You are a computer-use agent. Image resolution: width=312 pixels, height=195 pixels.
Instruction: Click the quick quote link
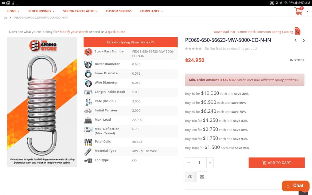(x=116, y=32)
